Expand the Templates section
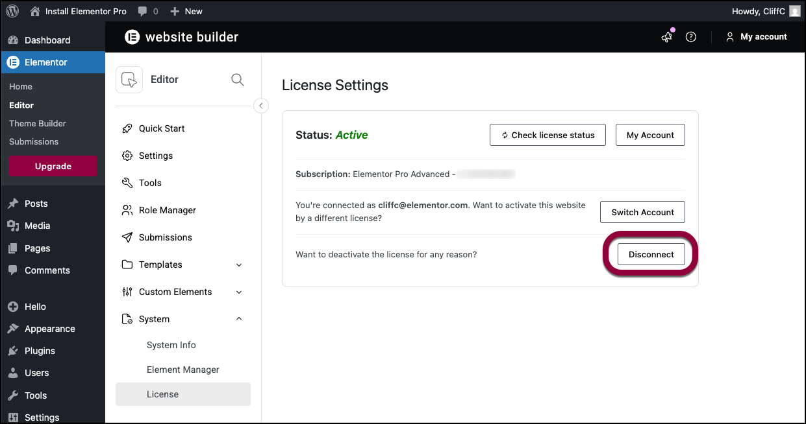This screenshot has height=424, width=806. (239, 265)
